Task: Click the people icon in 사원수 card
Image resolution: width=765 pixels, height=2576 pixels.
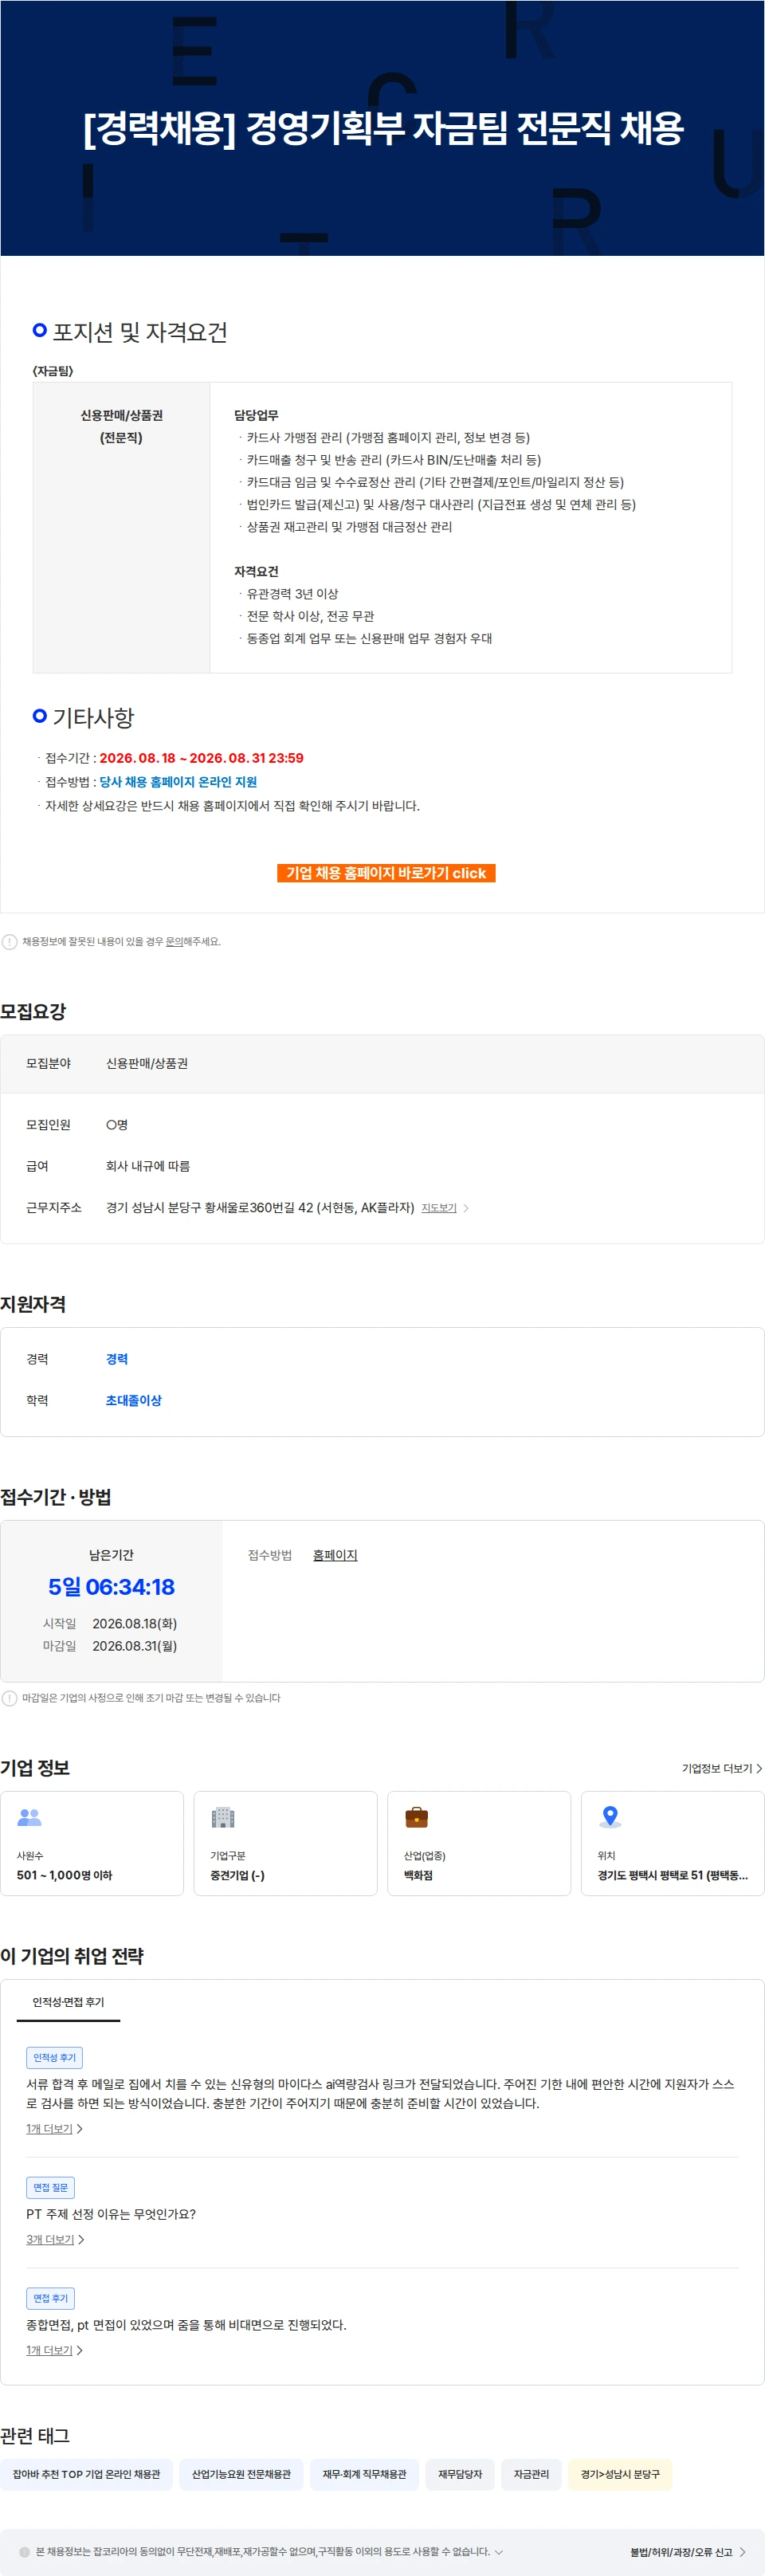Action: pos(30,1817)
